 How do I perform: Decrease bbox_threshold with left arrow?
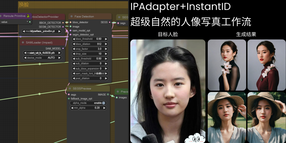coord(74,39)
